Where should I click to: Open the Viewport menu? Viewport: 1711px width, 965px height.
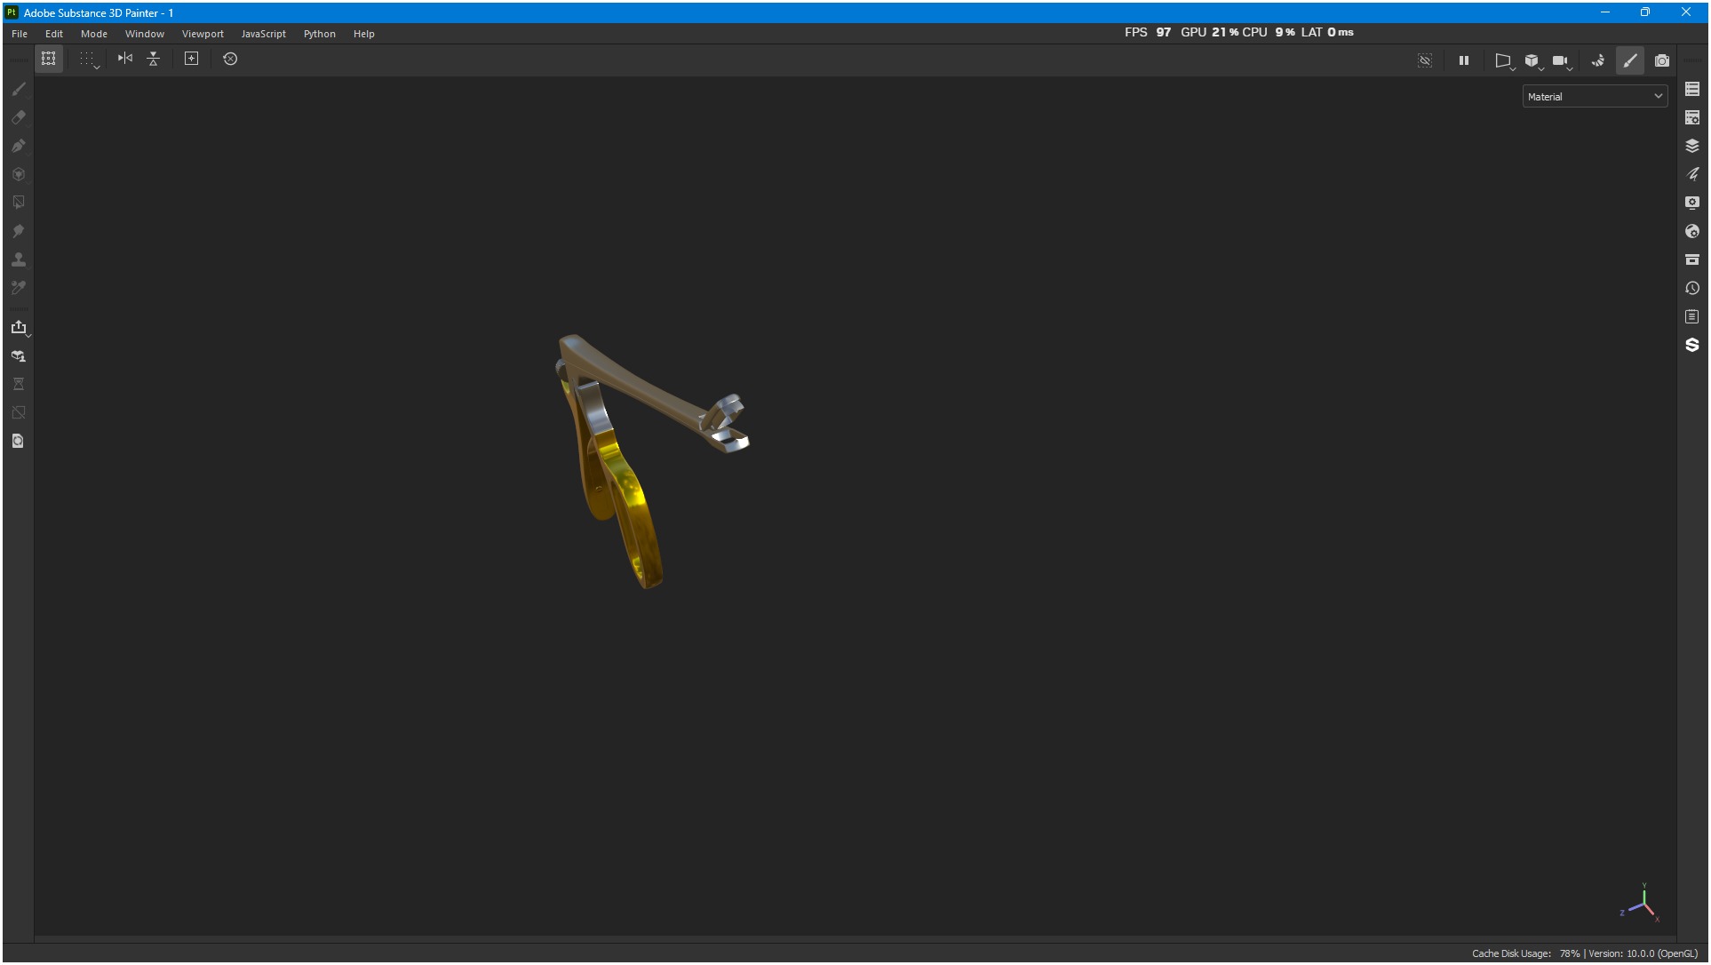coord(203,34)
